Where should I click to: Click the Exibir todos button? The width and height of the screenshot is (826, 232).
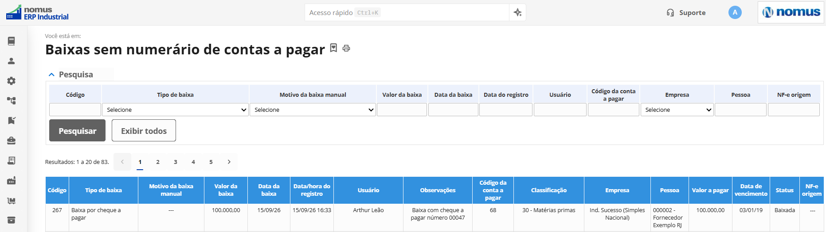[x=144, y=130]
